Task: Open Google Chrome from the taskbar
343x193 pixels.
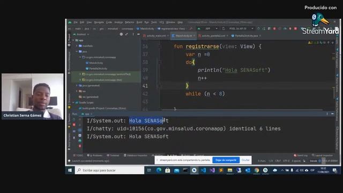Action: point(257,170)
